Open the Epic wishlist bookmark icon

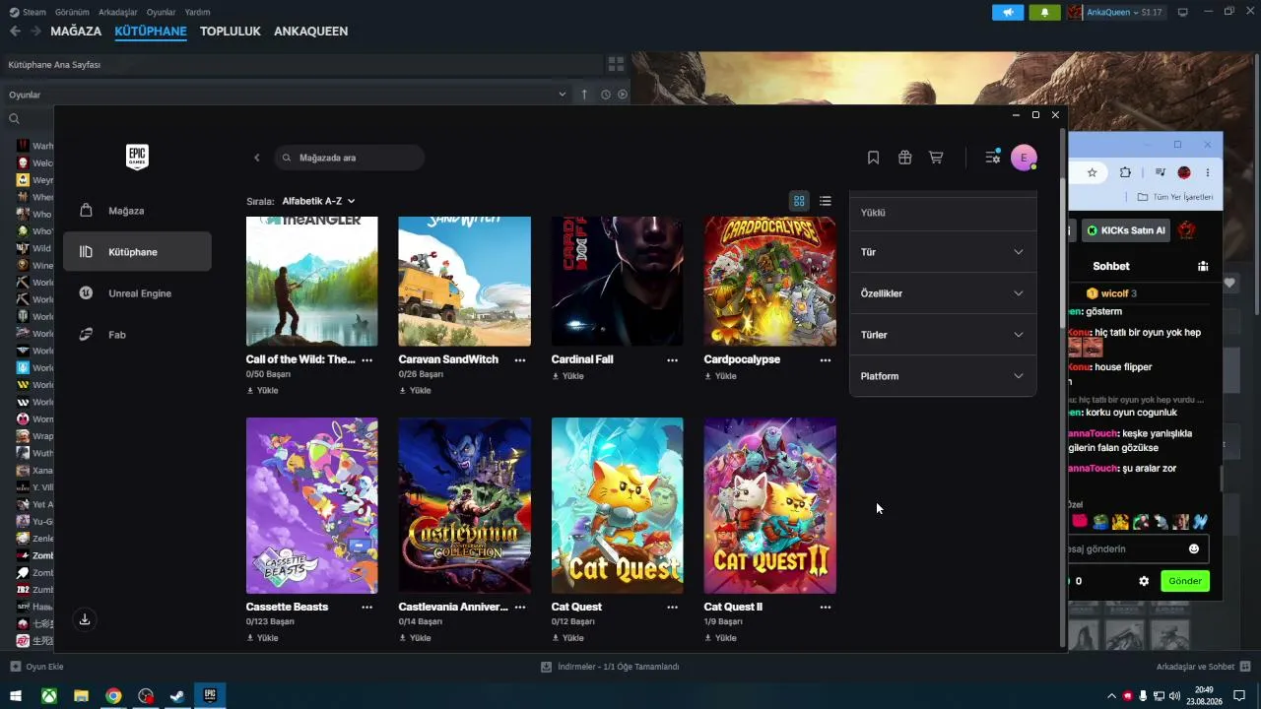pos(873,158)
